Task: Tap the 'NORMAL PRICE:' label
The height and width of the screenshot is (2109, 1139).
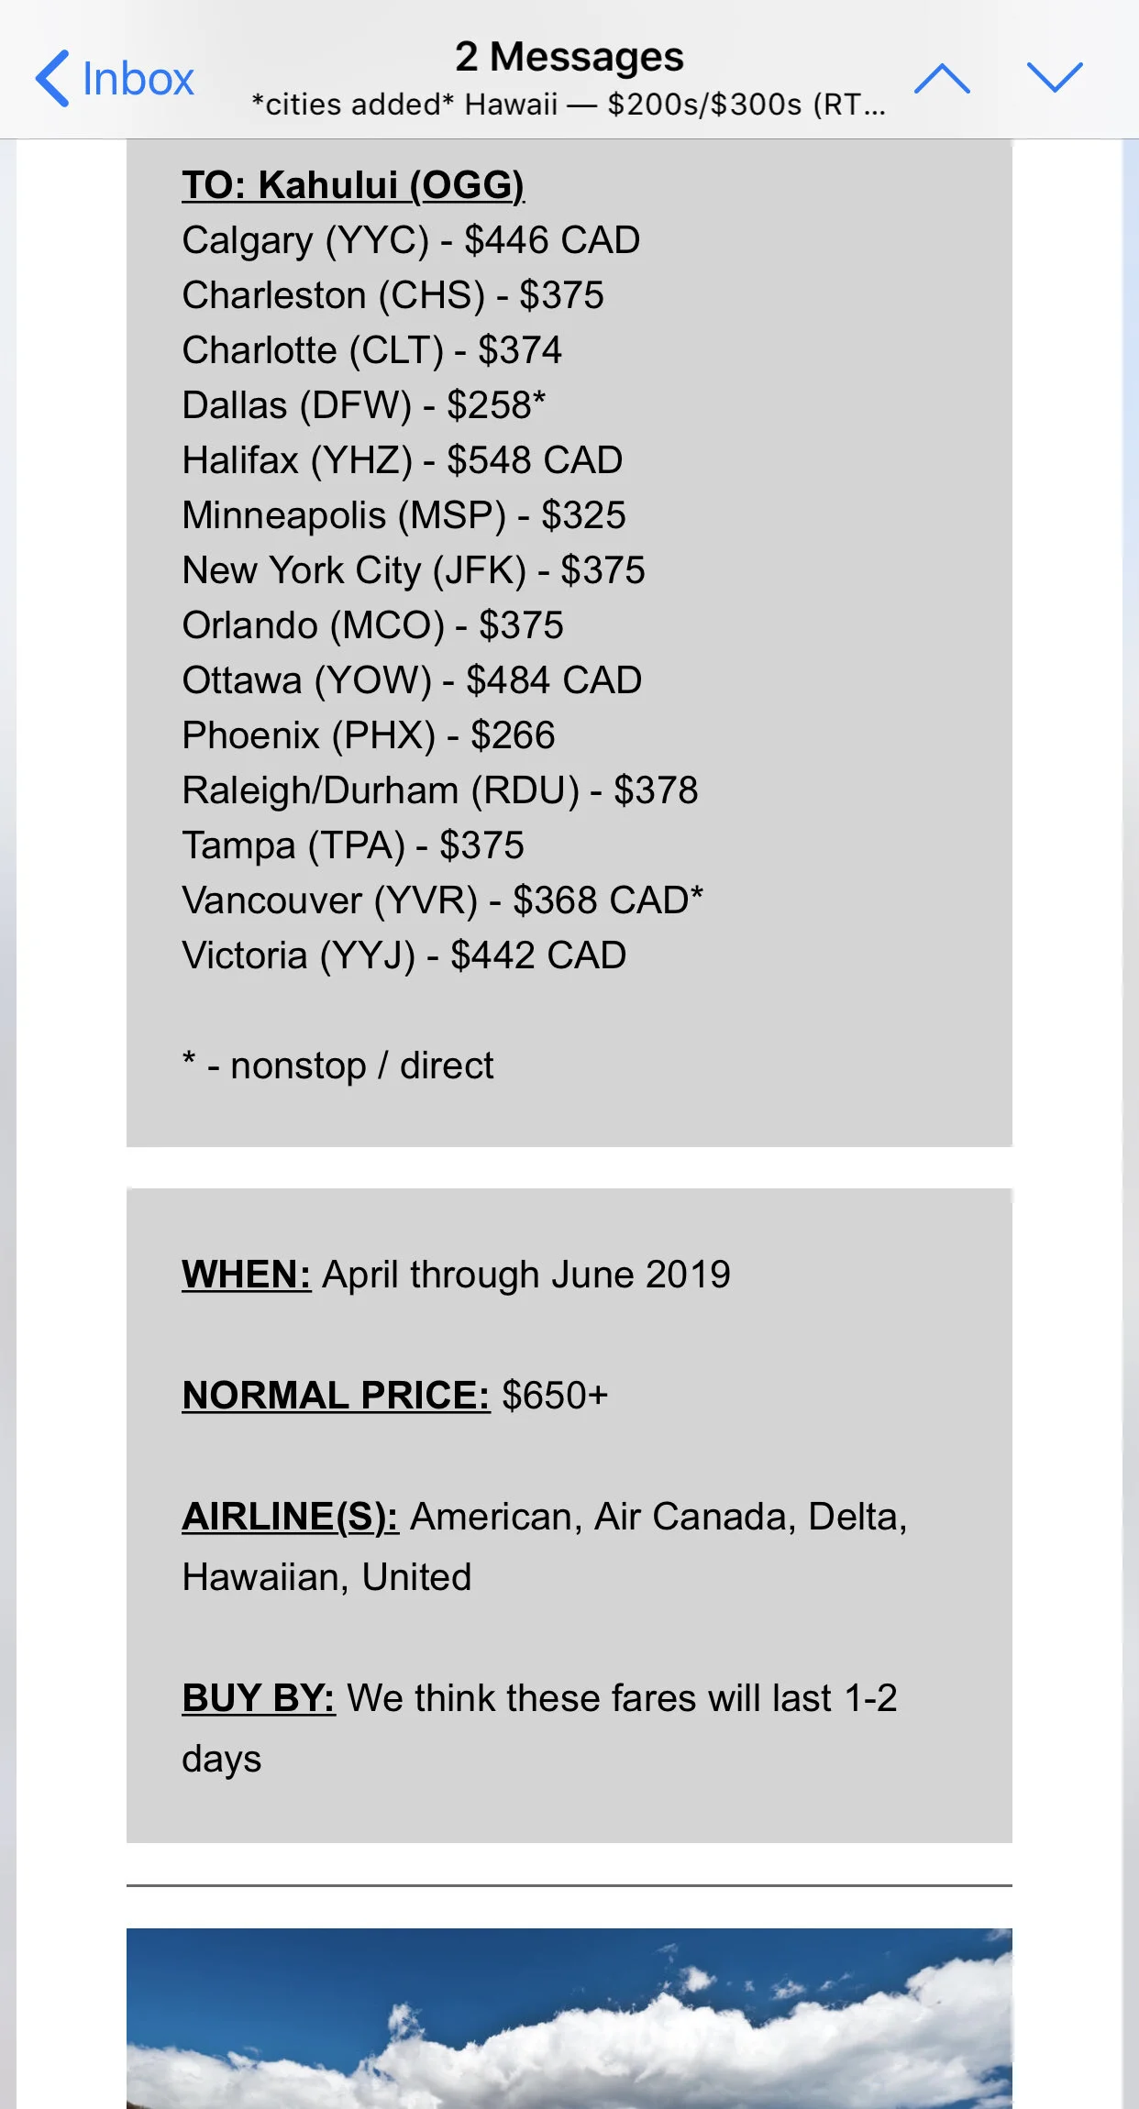Action: [337, 1396]
